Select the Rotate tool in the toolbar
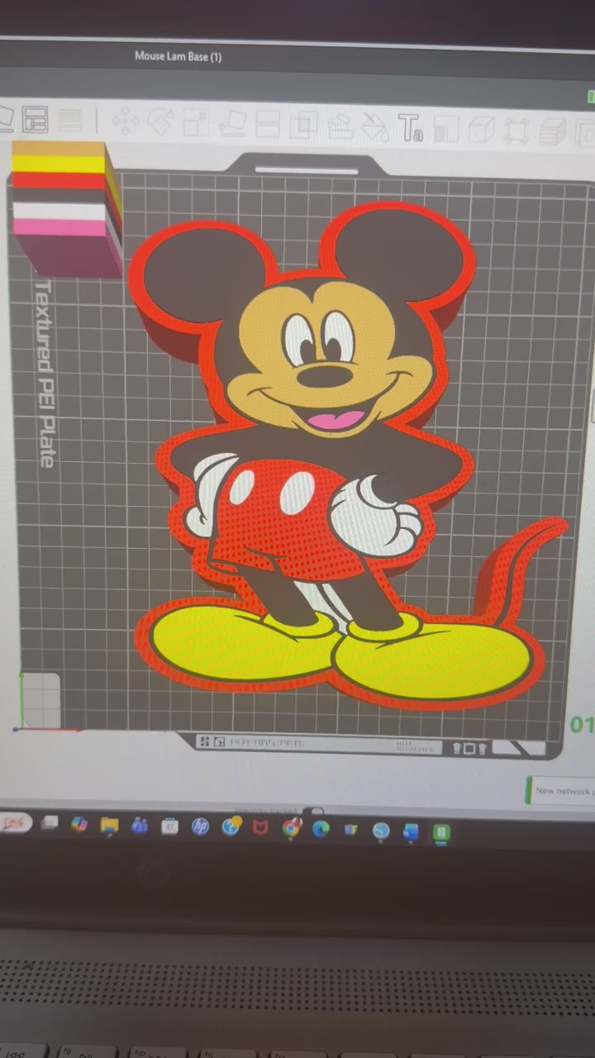 (160, 122)
